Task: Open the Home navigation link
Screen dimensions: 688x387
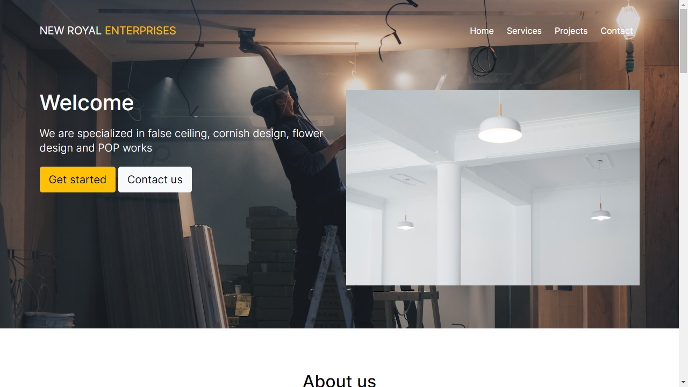Action: (x=482, y=31)
